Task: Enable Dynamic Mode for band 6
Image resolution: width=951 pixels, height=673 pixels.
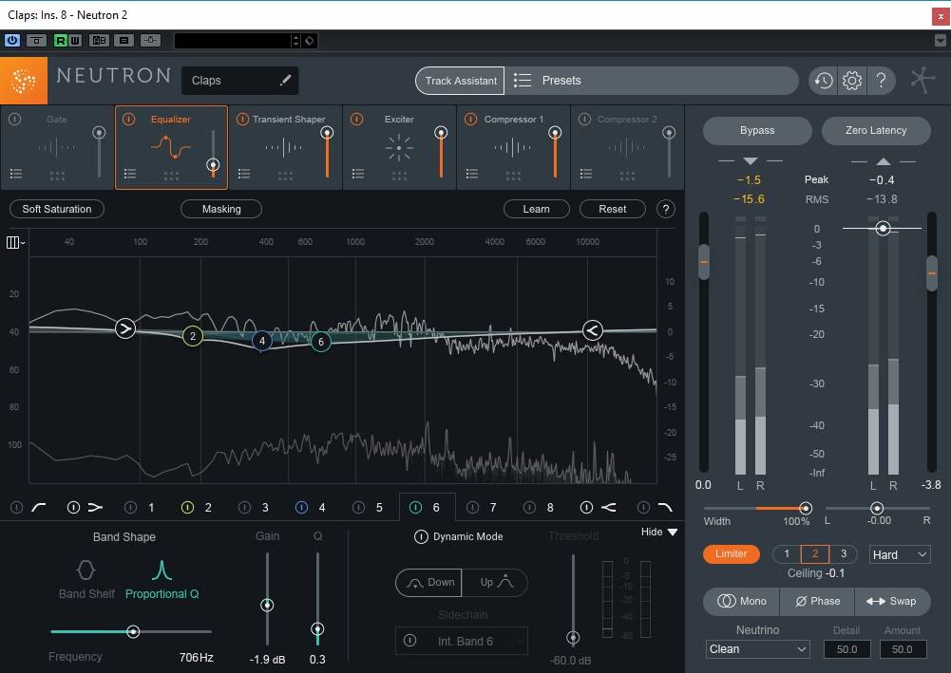Action: coord(421,537)
